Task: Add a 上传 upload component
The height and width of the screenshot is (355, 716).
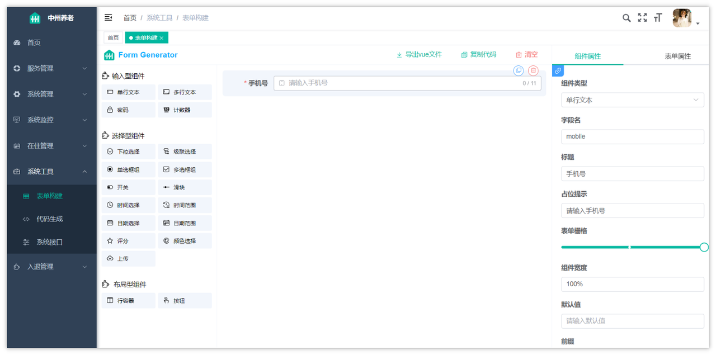Action: point(129,259)
